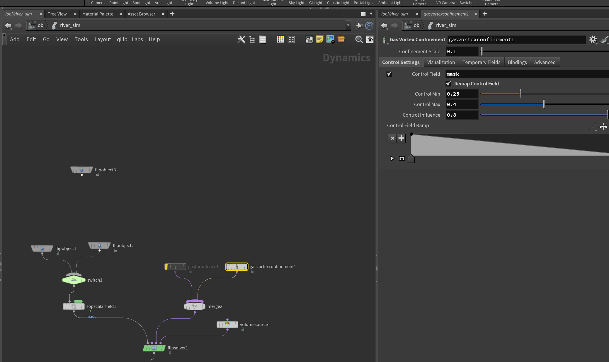The image size is (609, 362).
Task: Open the pane options dropdown arrow
Action: 371,14
